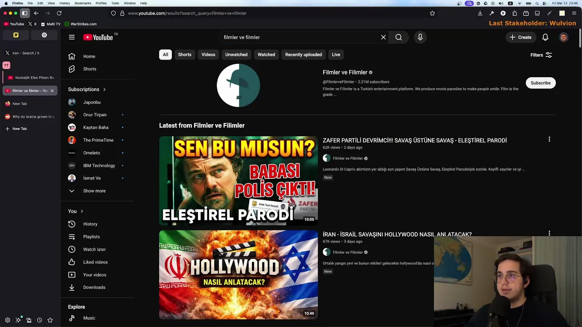The image size is (582, 327).
Task: Toggle the Firefox sidebar button
Action: pyautogui.click(x=25, y=13)
